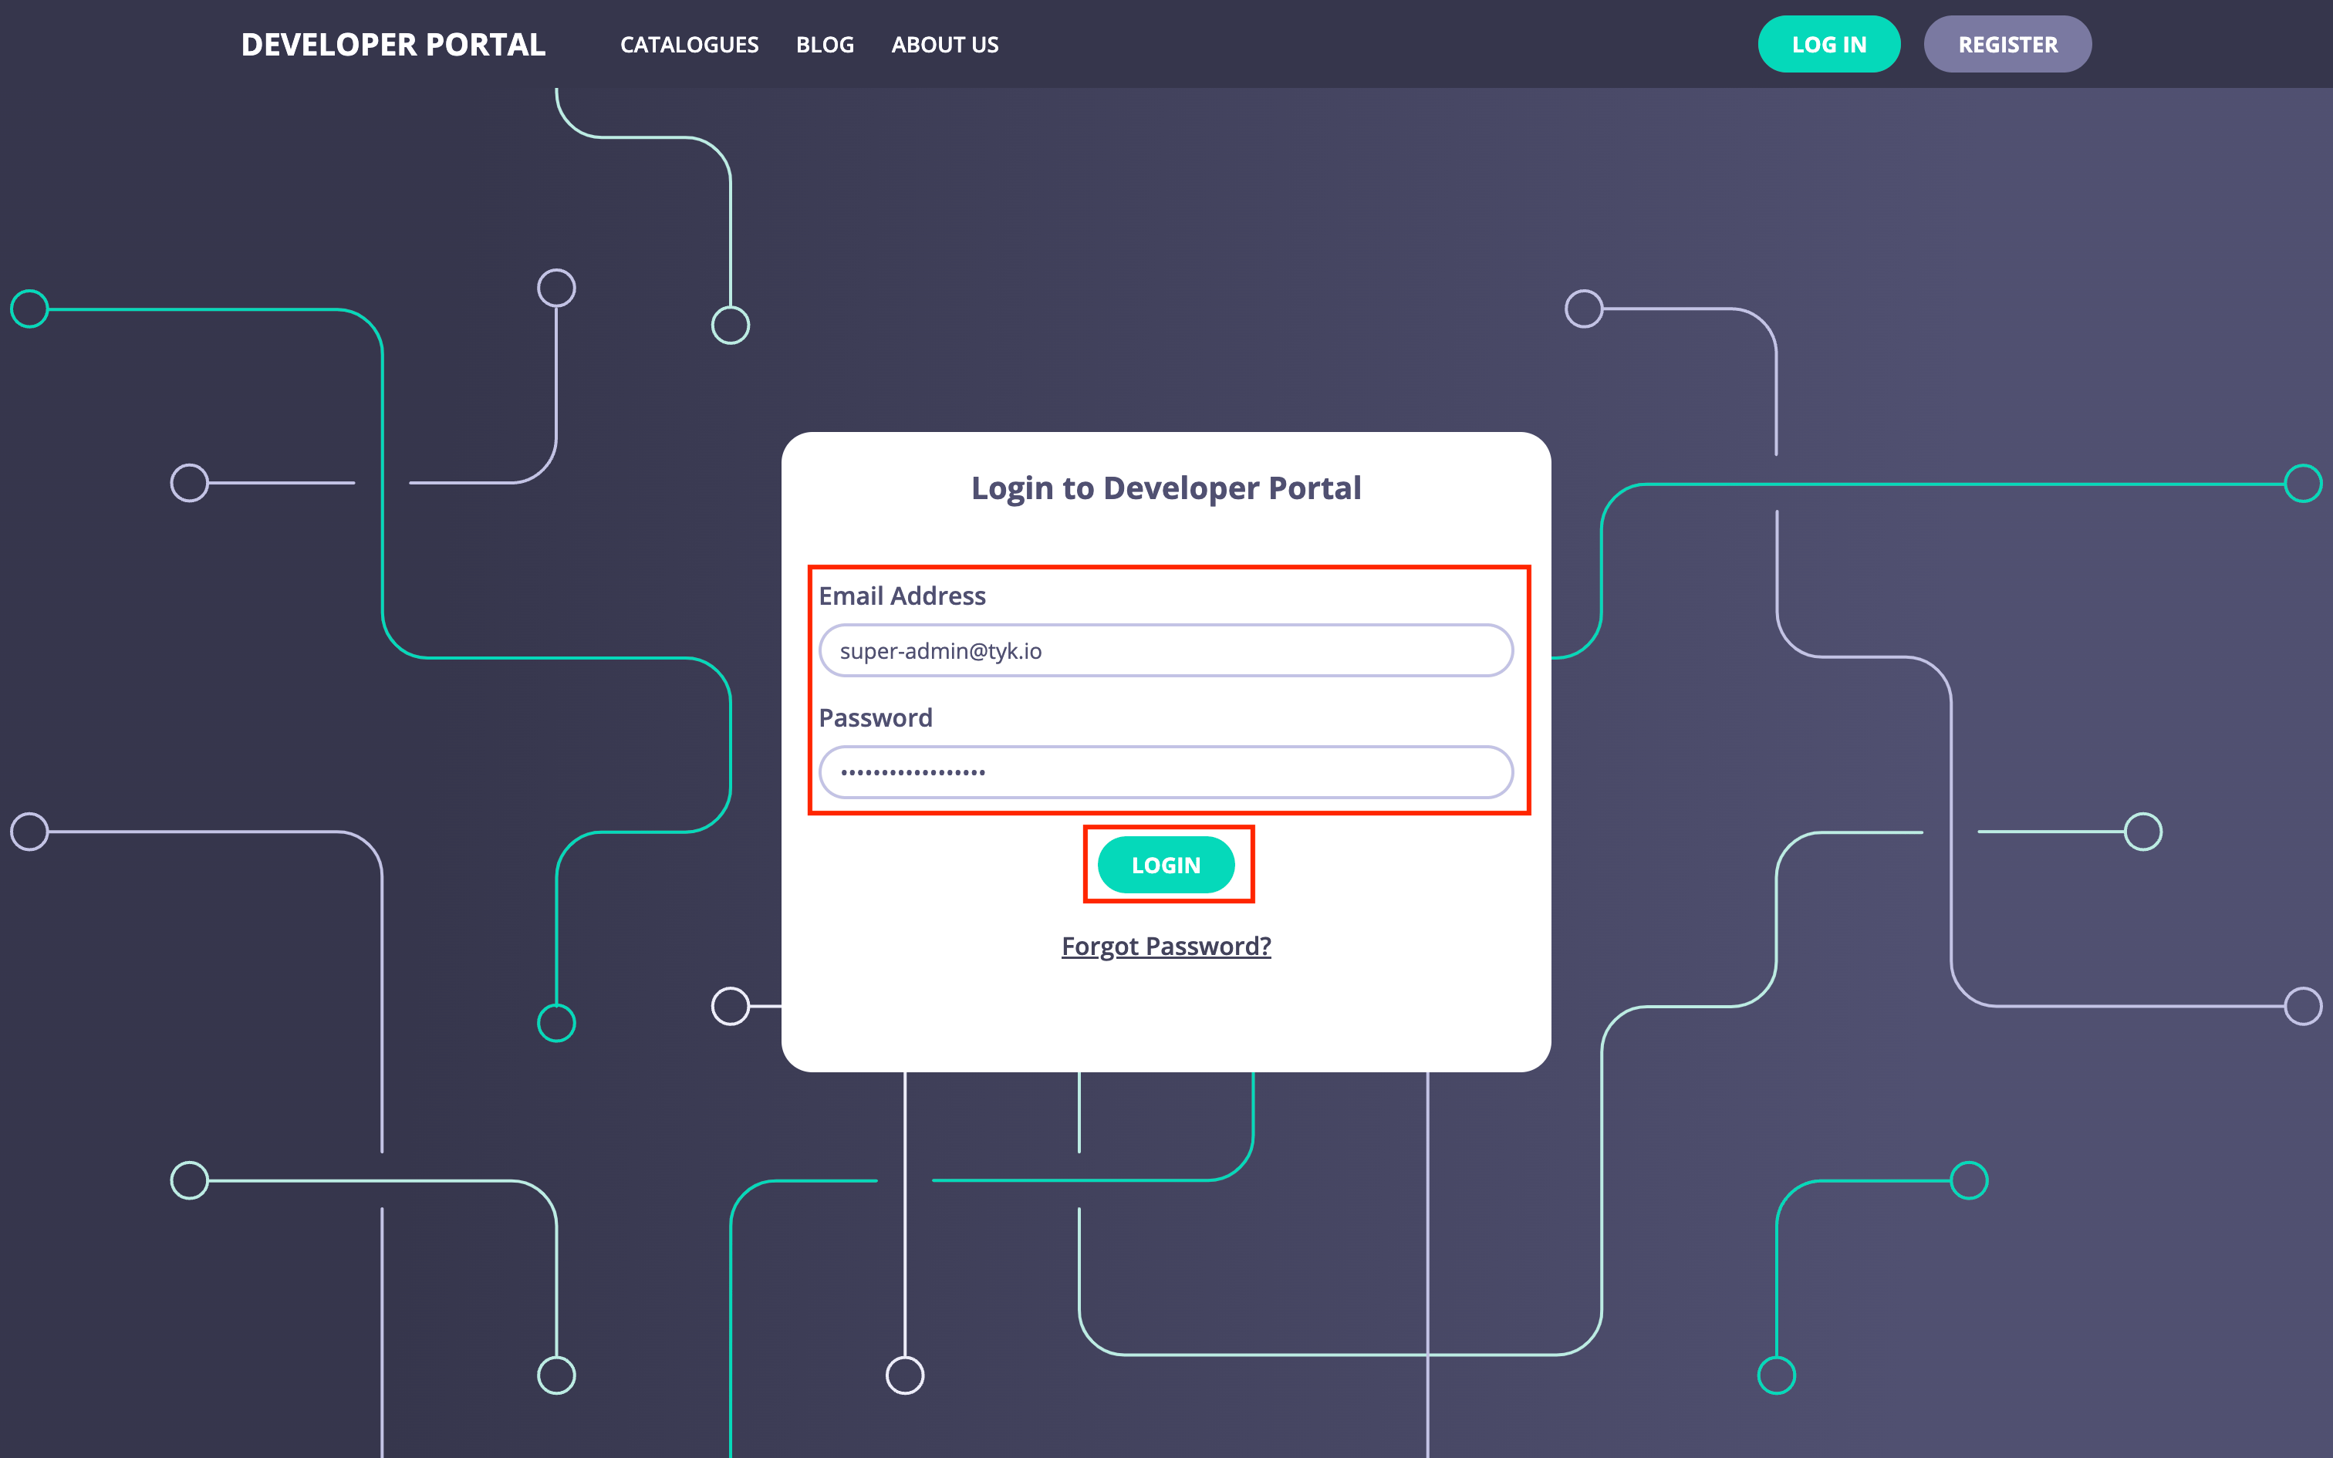Screen dimensions: 2333x1458
Task: Focus the Email Address input field
Action: click(x=1166, y=651)
